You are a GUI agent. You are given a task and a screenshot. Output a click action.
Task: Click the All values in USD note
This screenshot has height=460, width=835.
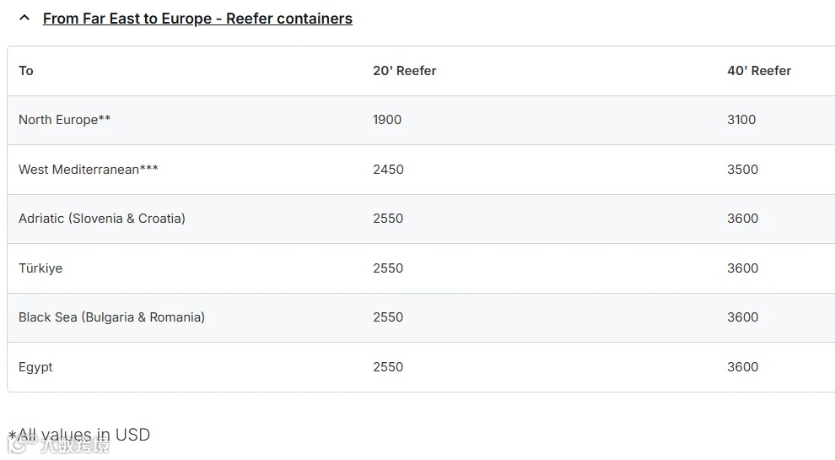click(79, 435)
